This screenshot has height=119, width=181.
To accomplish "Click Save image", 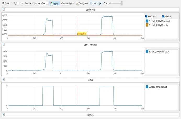I will (95, 3).
